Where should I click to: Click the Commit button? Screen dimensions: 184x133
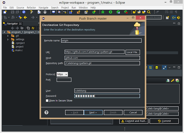(164, 121)
